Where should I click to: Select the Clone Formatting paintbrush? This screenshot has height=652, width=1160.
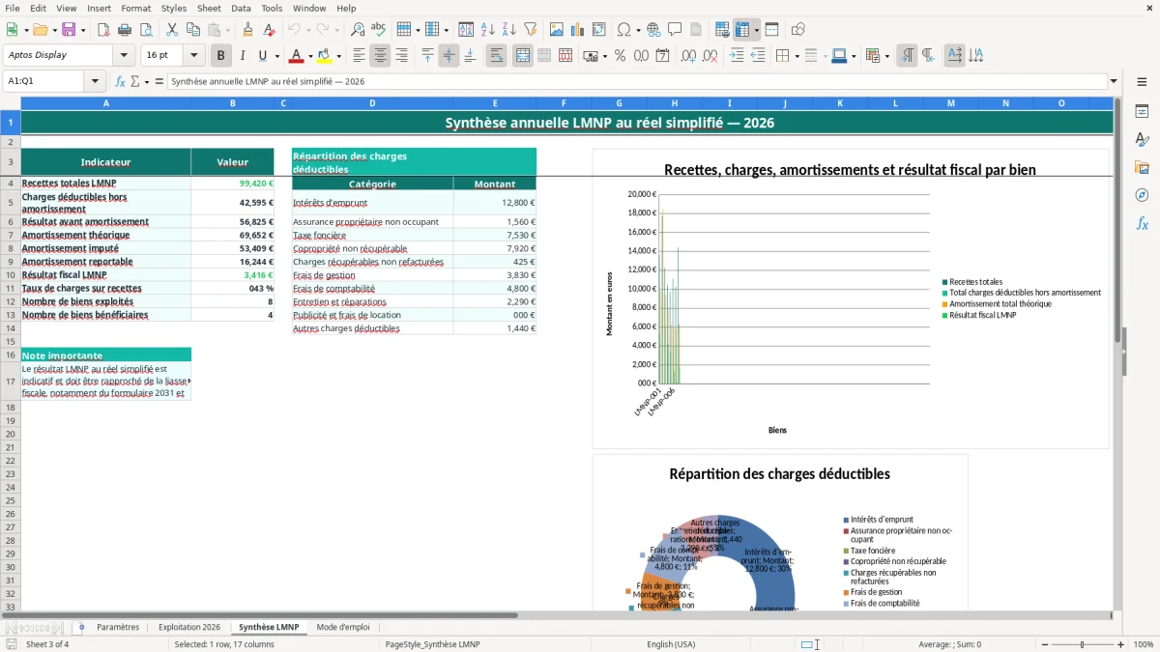(x=247, y=30)
